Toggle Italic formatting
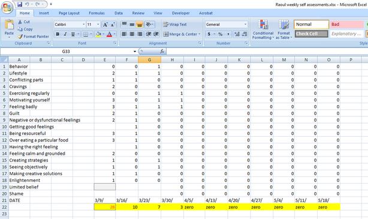Image resolution: width=368 pixels, height=219 pixels. [65, 34]
